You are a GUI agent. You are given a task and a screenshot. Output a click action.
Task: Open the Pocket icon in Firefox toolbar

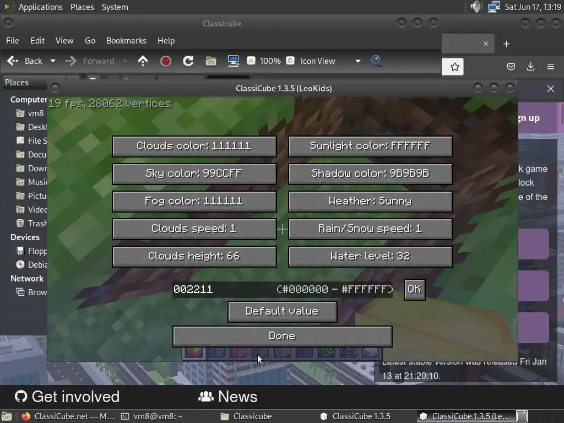pyautogui.click(x=511, y=67)
